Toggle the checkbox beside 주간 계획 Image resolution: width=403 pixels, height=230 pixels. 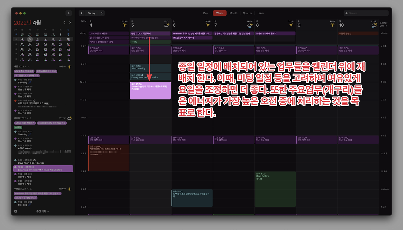pos(16,211)
